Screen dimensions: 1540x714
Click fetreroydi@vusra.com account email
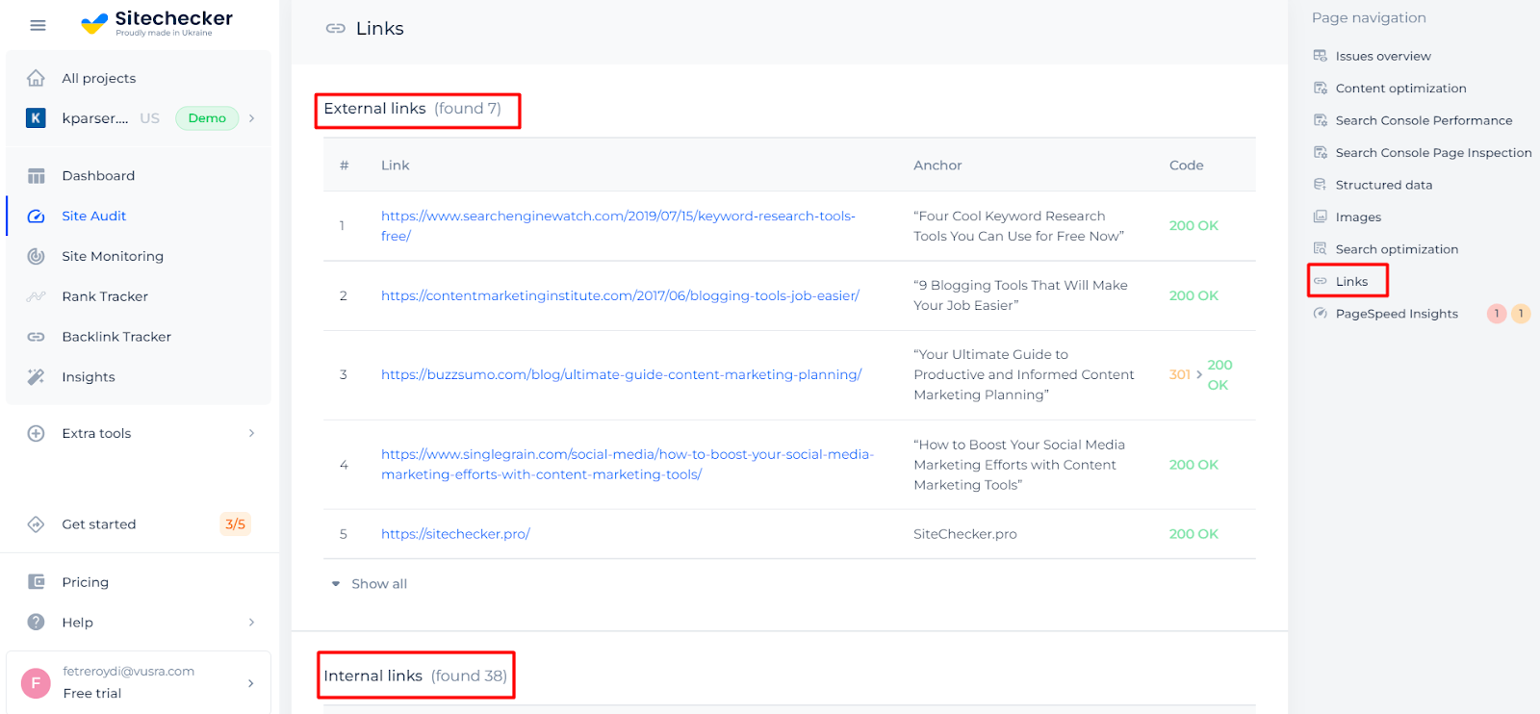pyautogui.click(x=129, y=672)
